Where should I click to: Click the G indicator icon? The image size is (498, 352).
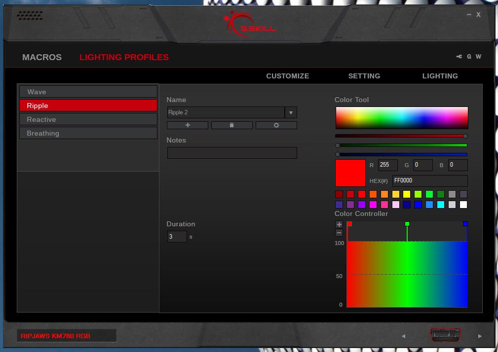coord(469,57)
